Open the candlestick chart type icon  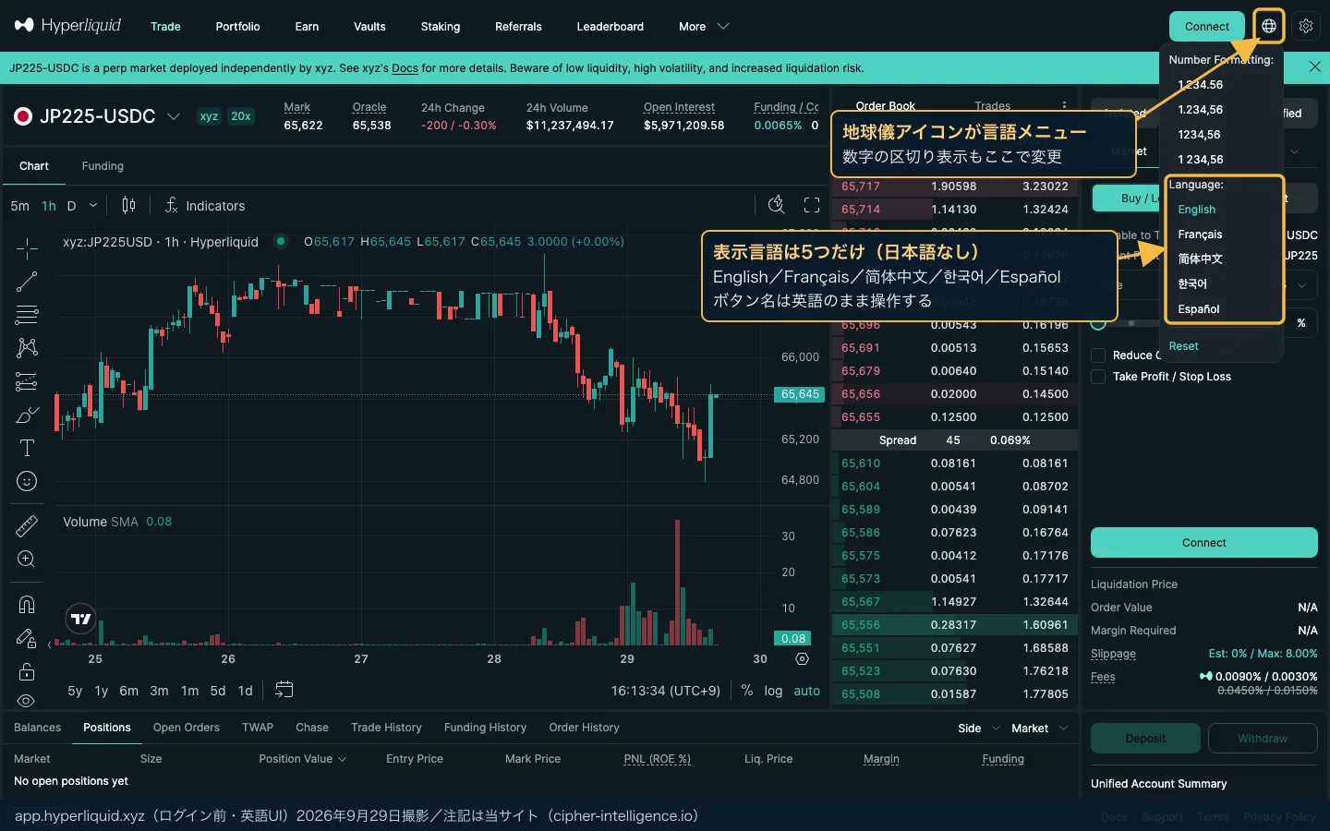click(x=128, y=205)
